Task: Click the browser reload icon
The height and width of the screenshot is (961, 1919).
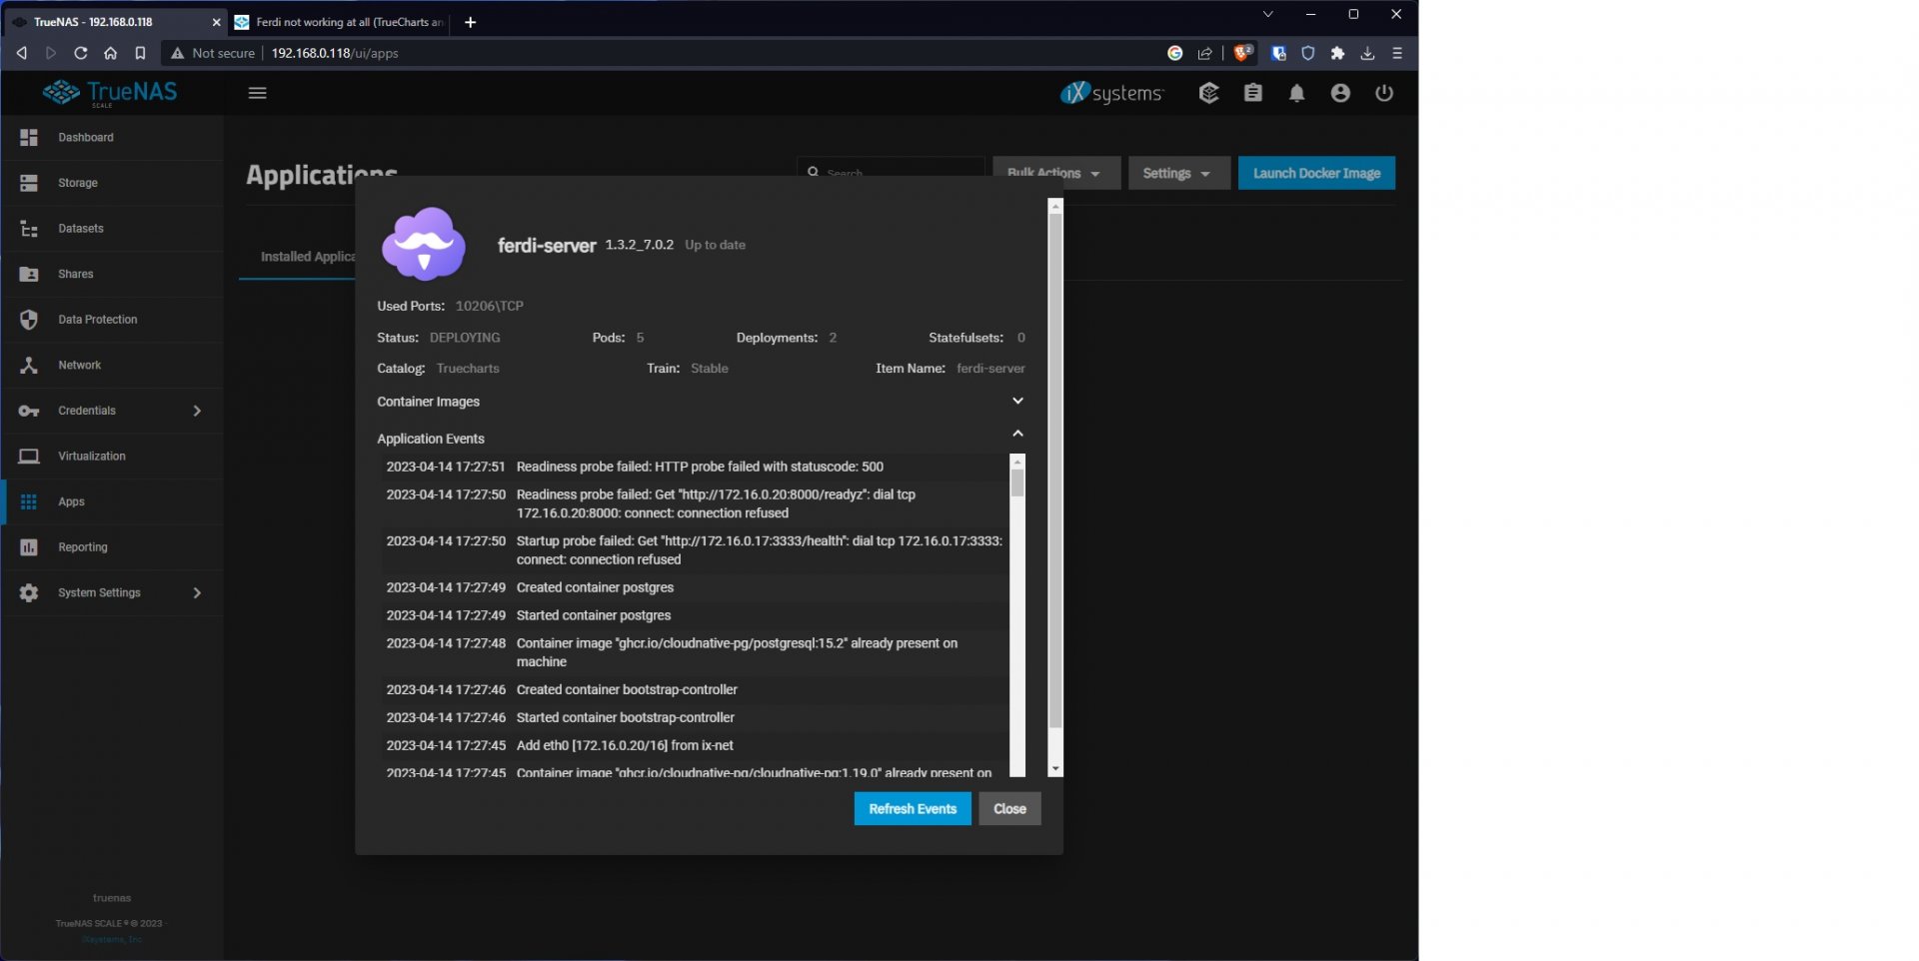Action: [80, 53]
